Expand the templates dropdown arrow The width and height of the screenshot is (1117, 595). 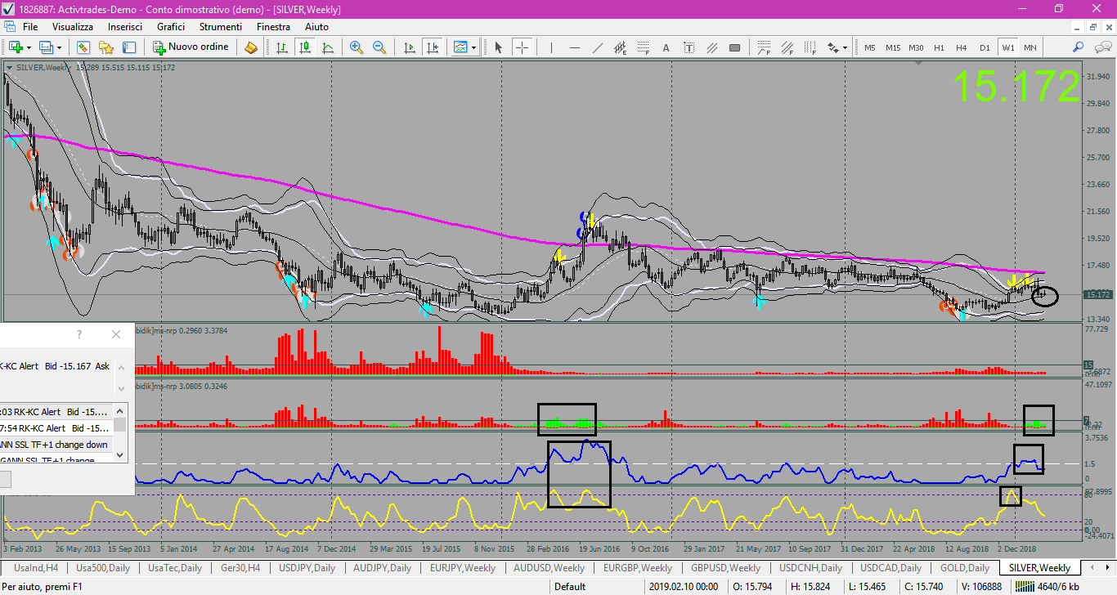tap(473, 47)
